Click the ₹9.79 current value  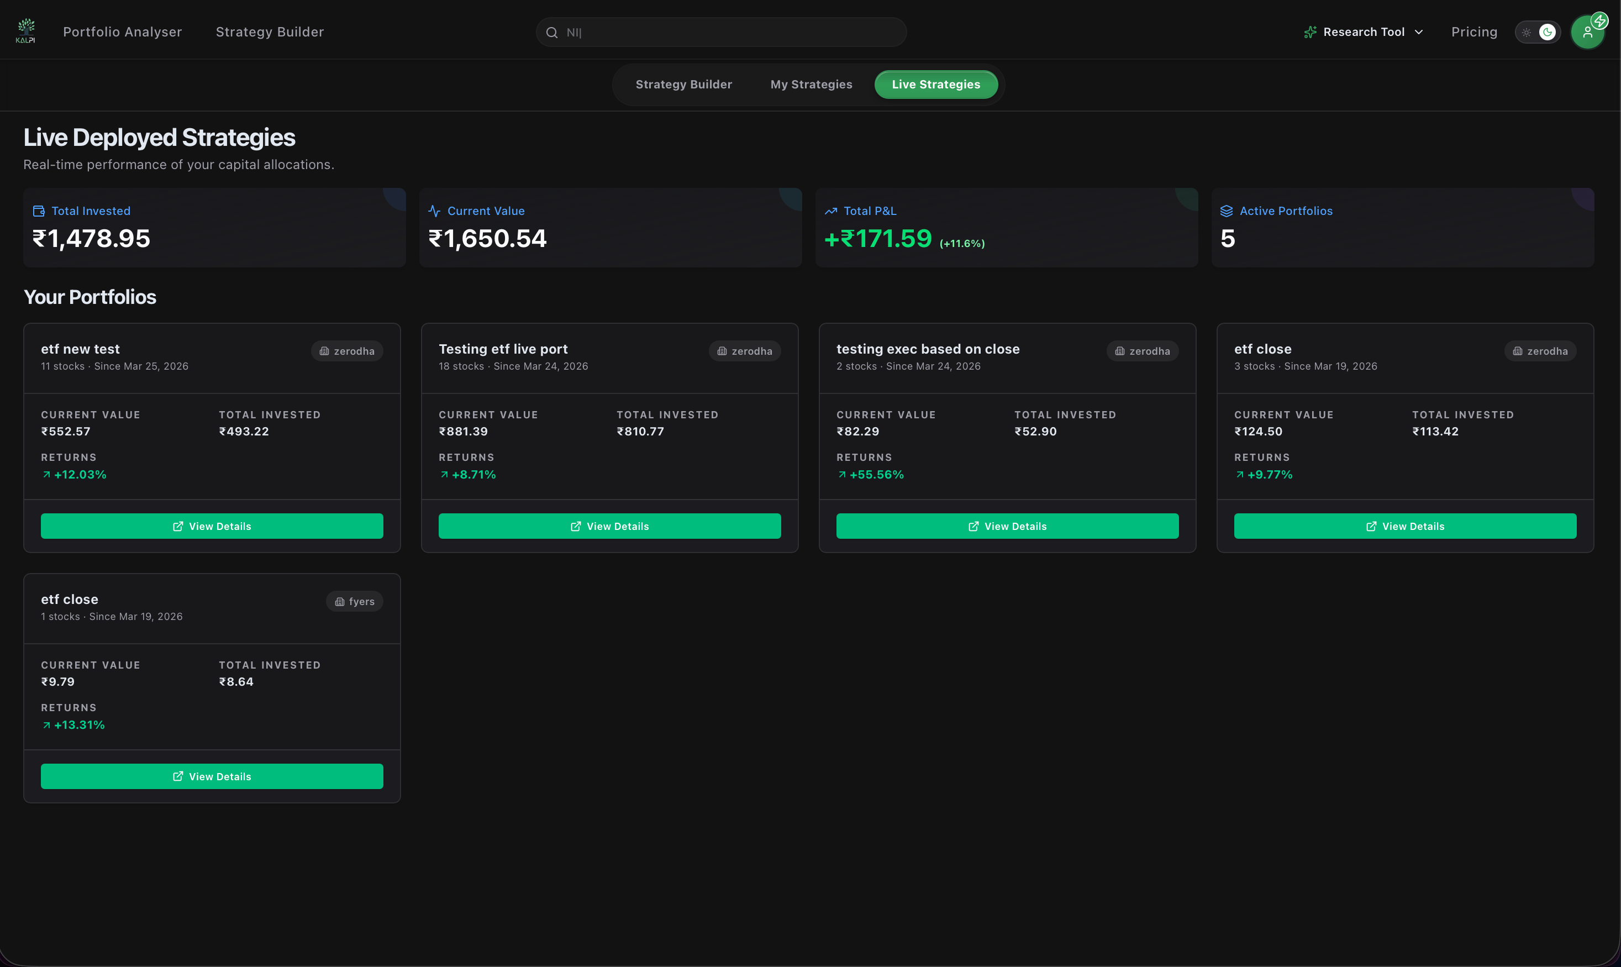[58, 681]
